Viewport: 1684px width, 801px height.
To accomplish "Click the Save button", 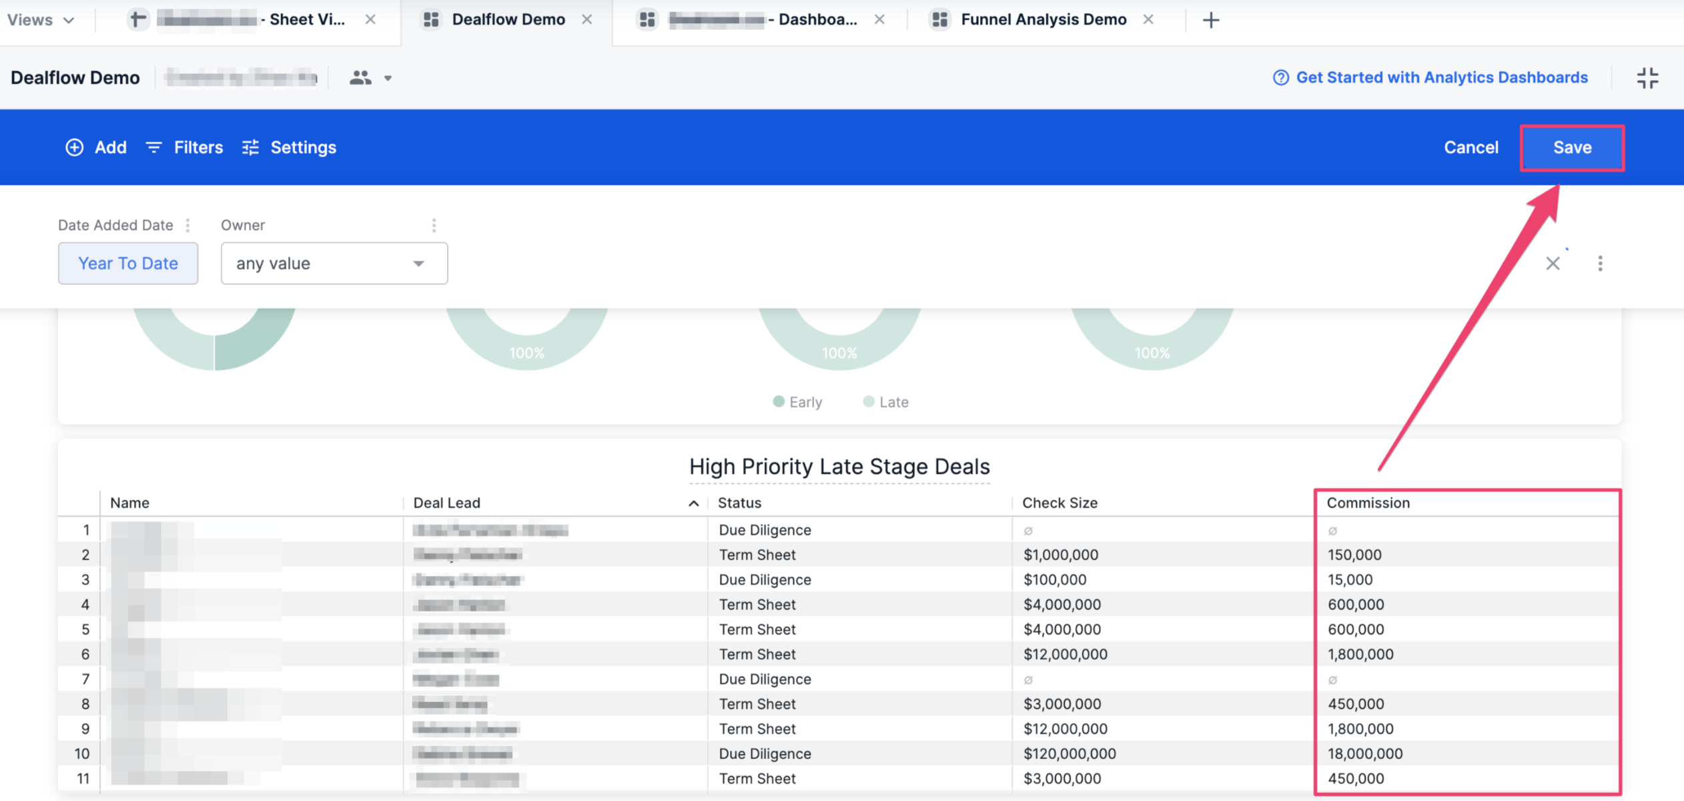I will [1572, 148].
